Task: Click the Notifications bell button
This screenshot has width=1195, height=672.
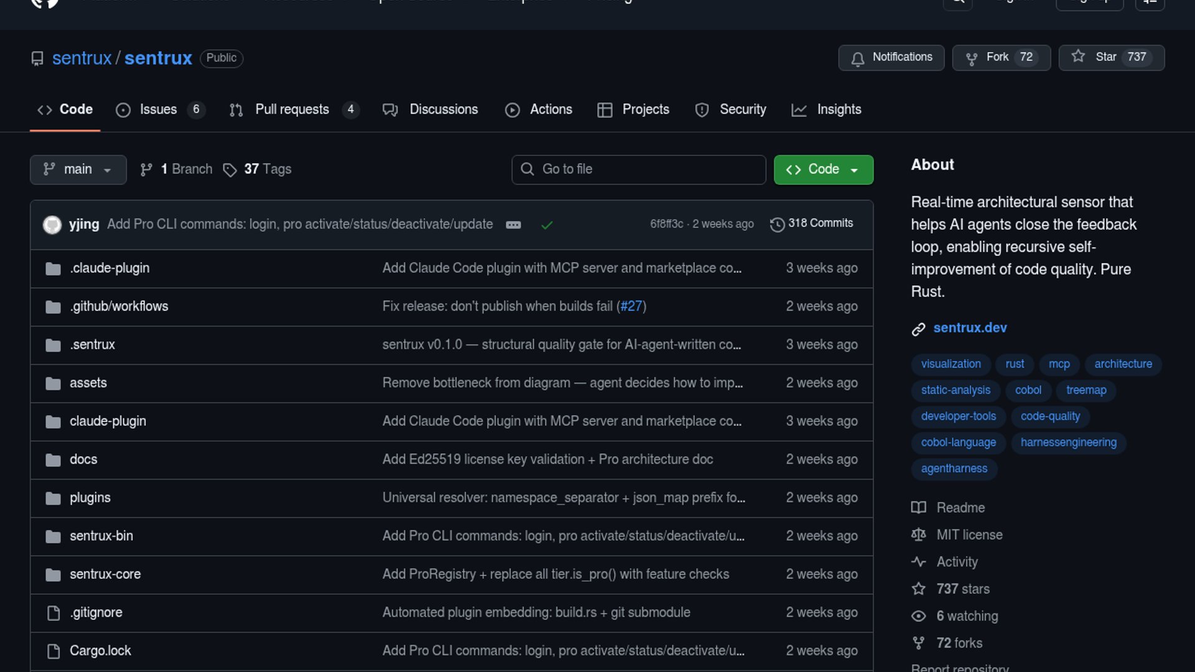Action: pyautogui.click(x=891, y=57)
